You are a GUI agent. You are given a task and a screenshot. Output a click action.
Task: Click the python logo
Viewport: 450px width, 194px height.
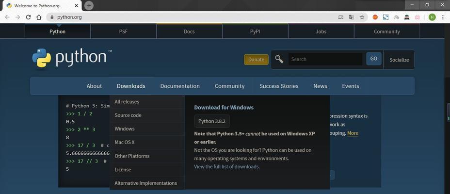pyautogui.click(x=72, y=58)
